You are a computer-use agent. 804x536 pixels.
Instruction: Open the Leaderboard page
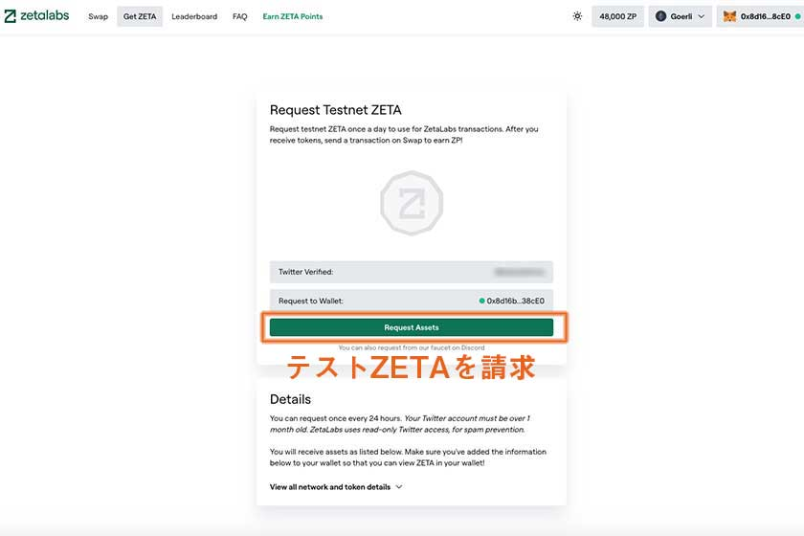pyautogui.click(x=194, y=16)
